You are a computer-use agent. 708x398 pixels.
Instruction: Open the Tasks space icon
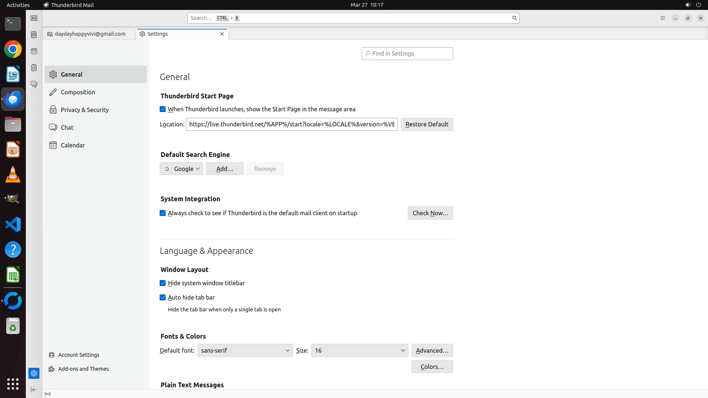pos(34,68)
